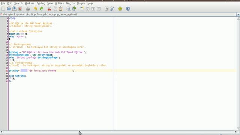This screenshot has width=240, height=135.
Task: Click the closing "?>" tag
Action: (x=10, y=81)
